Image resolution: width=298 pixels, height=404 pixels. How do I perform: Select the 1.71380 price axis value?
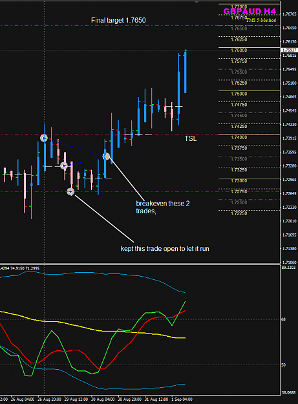coord(289,249)
